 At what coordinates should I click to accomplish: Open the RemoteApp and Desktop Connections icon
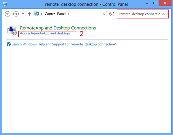point(12,31)
